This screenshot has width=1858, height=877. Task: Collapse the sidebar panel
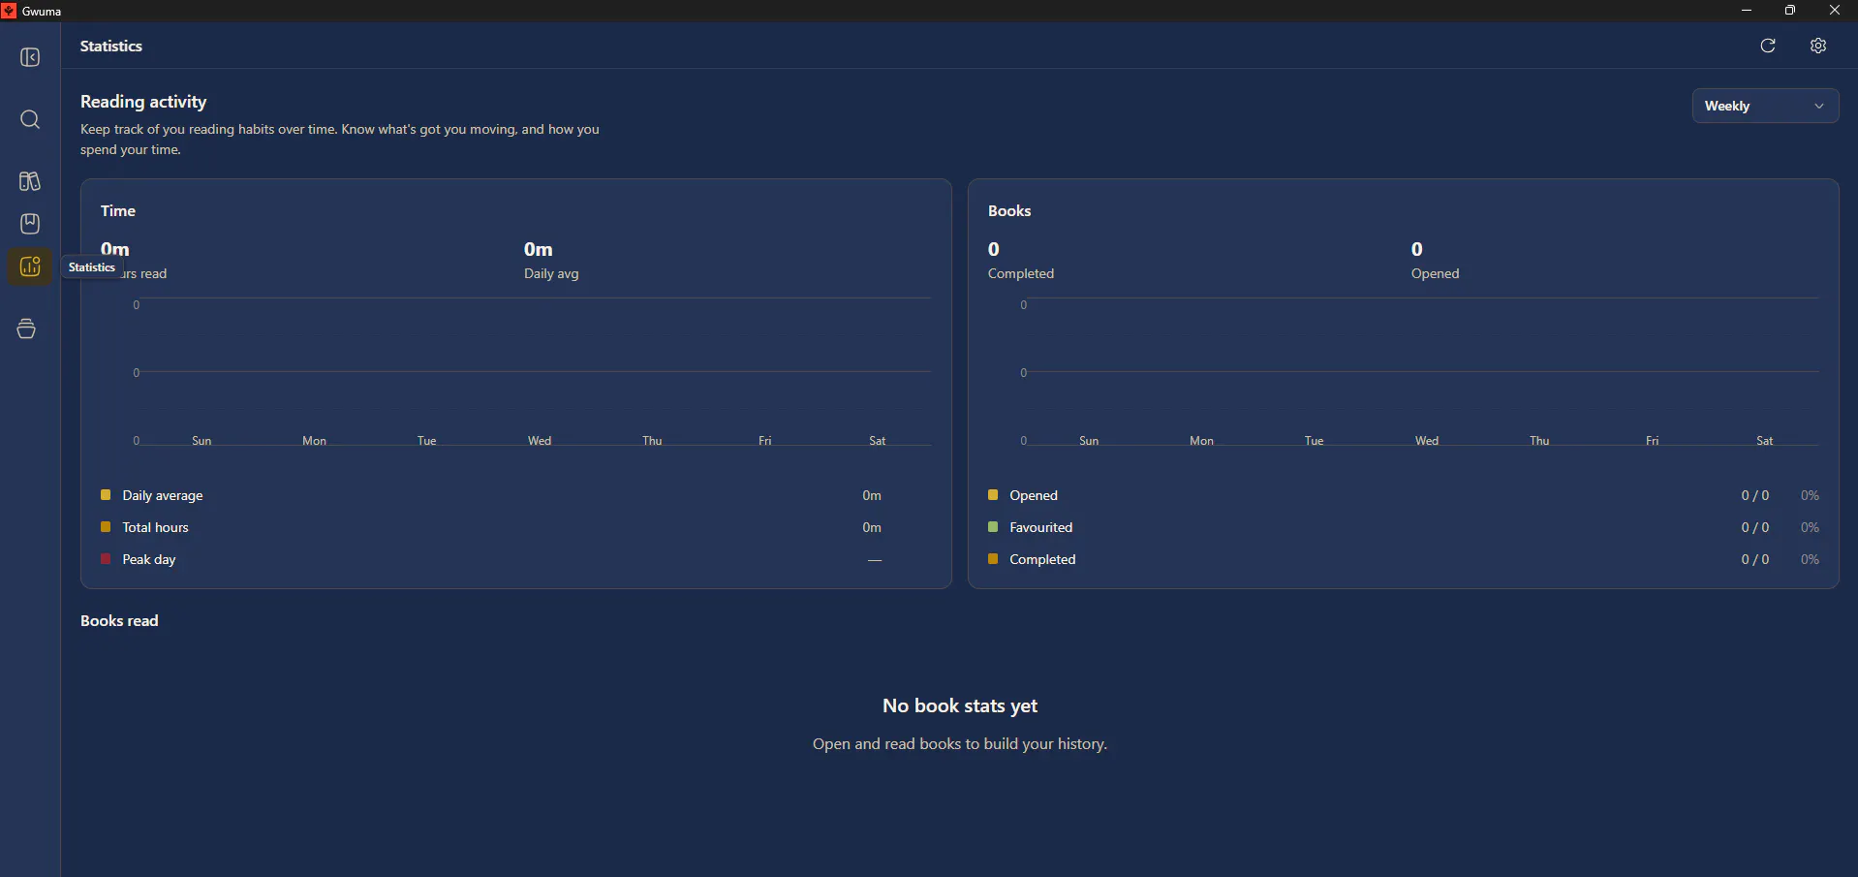30,58
